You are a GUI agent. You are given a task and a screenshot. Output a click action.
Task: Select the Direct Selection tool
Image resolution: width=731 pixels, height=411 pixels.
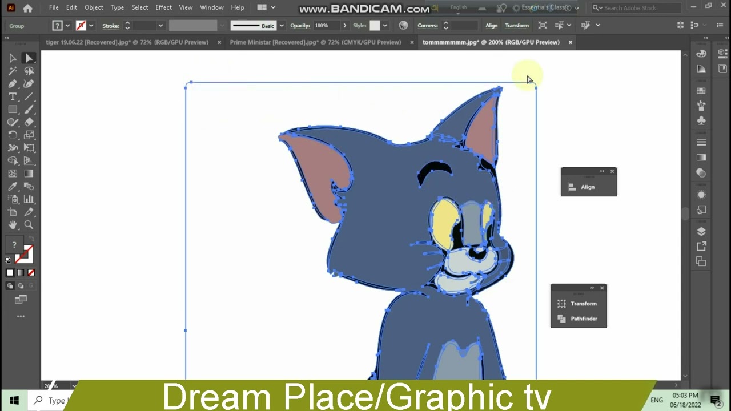pyautogui.click(x=29, y=58)
